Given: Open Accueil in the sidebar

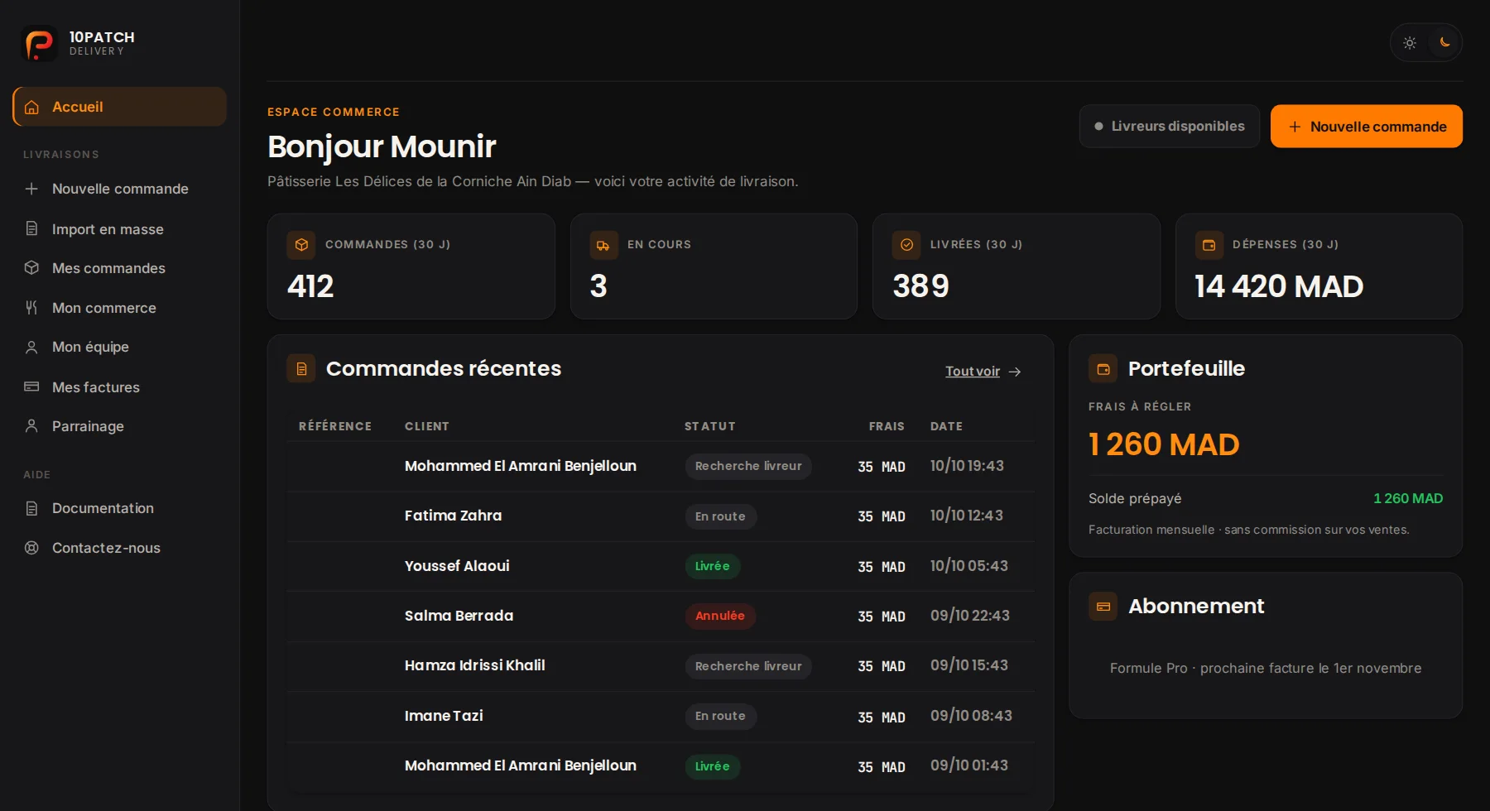Looking at the screenshot, I should pos(120,107).
